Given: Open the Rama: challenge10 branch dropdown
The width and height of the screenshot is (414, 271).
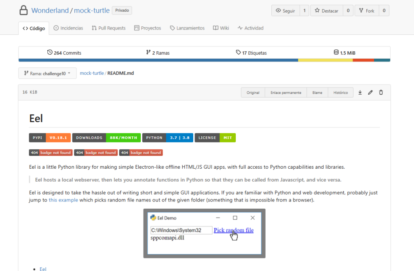Looking at the screenshot, I should click(x=47, y=73).
